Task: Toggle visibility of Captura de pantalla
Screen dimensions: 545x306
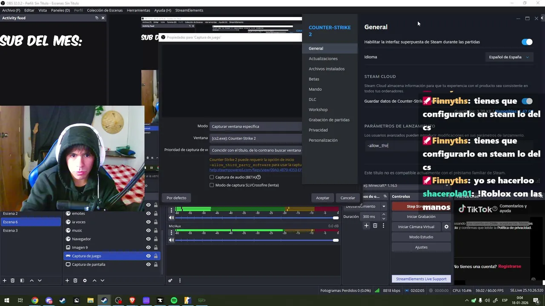Action: tap(148, 264)
